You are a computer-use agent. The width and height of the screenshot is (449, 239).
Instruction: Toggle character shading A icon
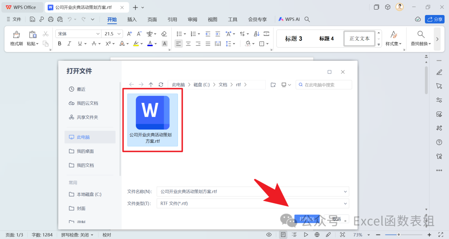164,44
